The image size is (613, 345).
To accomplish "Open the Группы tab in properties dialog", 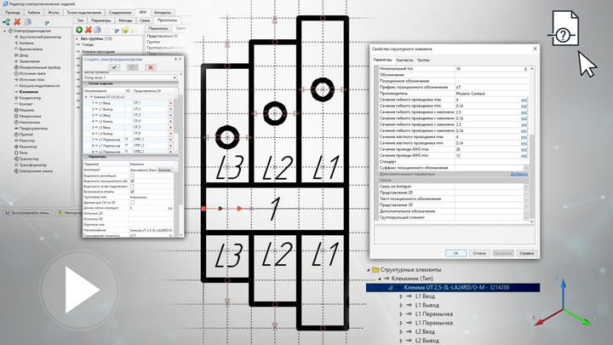I will 423,60.
